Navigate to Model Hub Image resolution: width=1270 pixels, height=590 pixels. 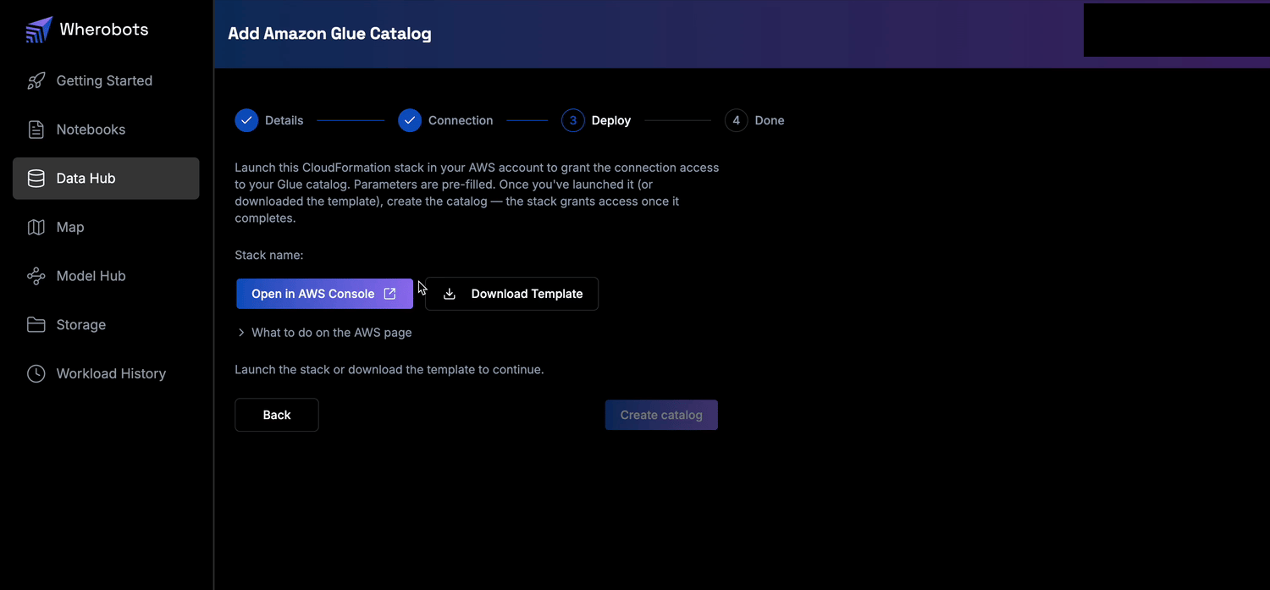point(106,276)
